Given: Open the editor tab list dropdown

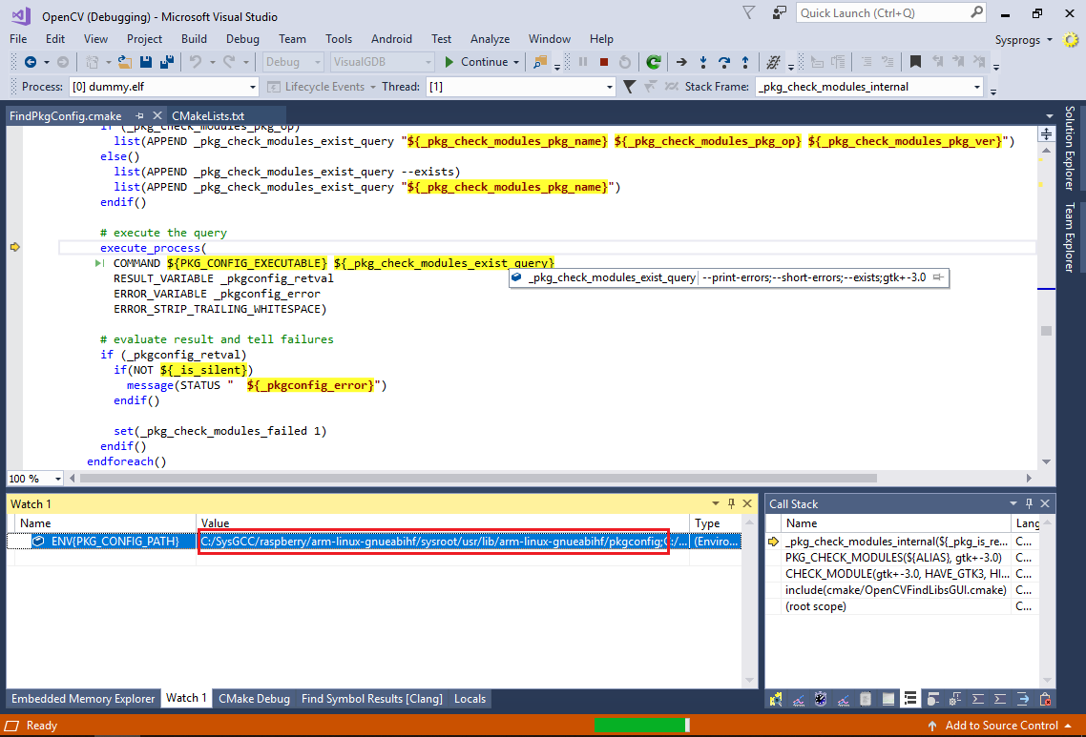Looking at the screenshot, I should 1050,116.
